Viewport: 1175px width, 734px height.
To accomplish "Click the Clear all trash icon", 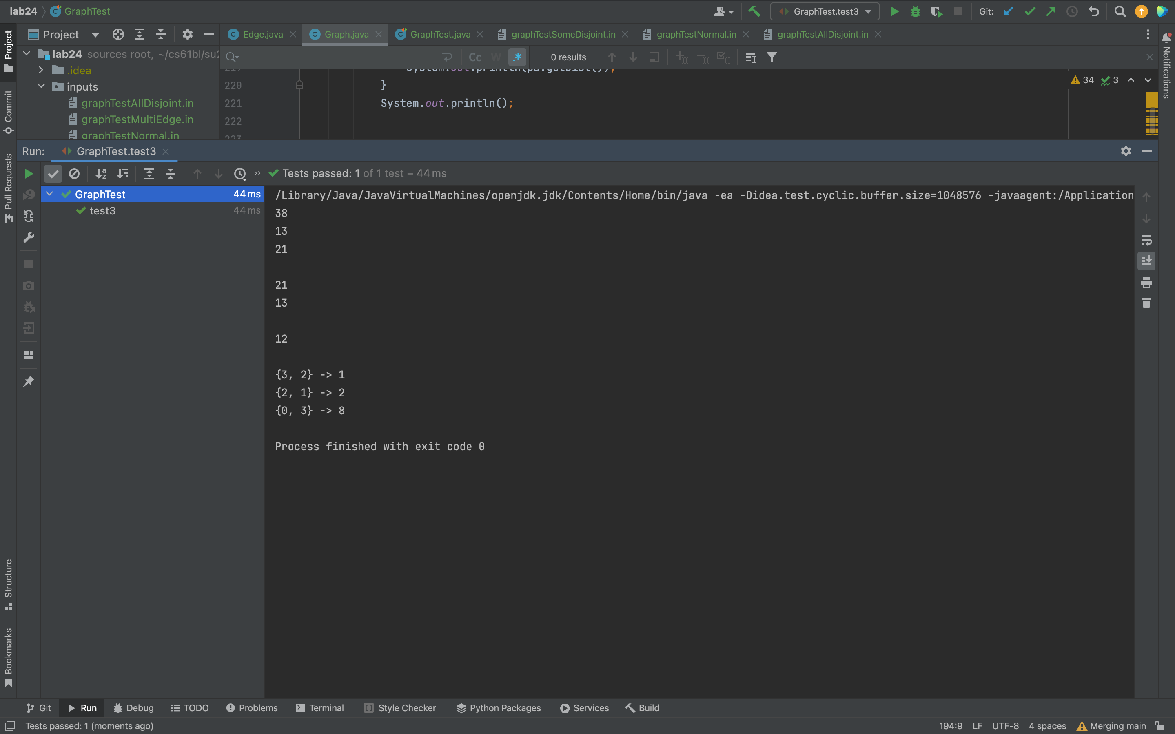I will pos(1146,303).
